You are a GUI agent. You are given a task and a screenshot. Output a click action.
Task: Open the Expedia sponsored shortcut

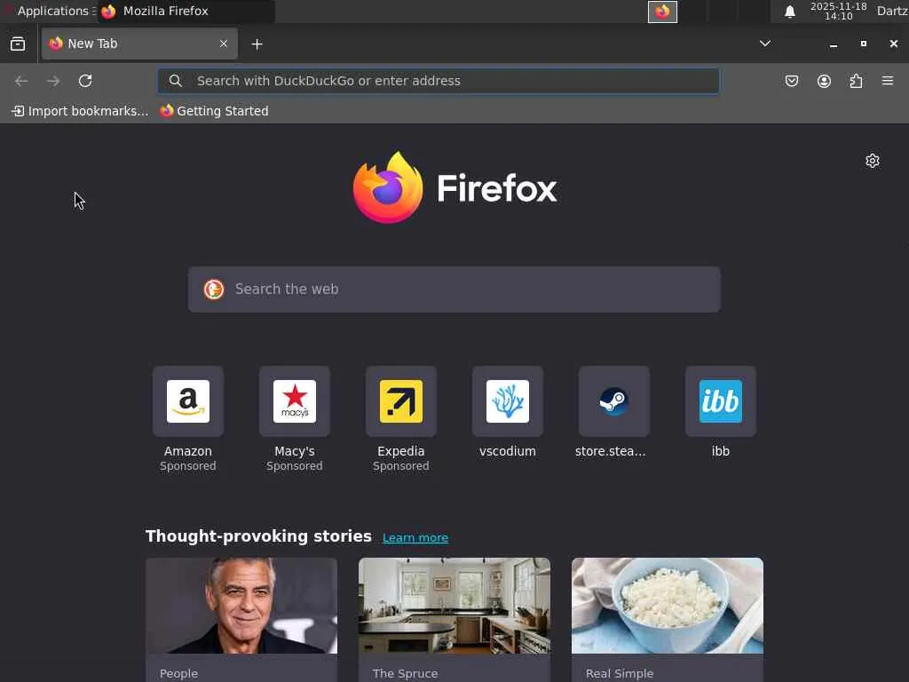(401, 401)
